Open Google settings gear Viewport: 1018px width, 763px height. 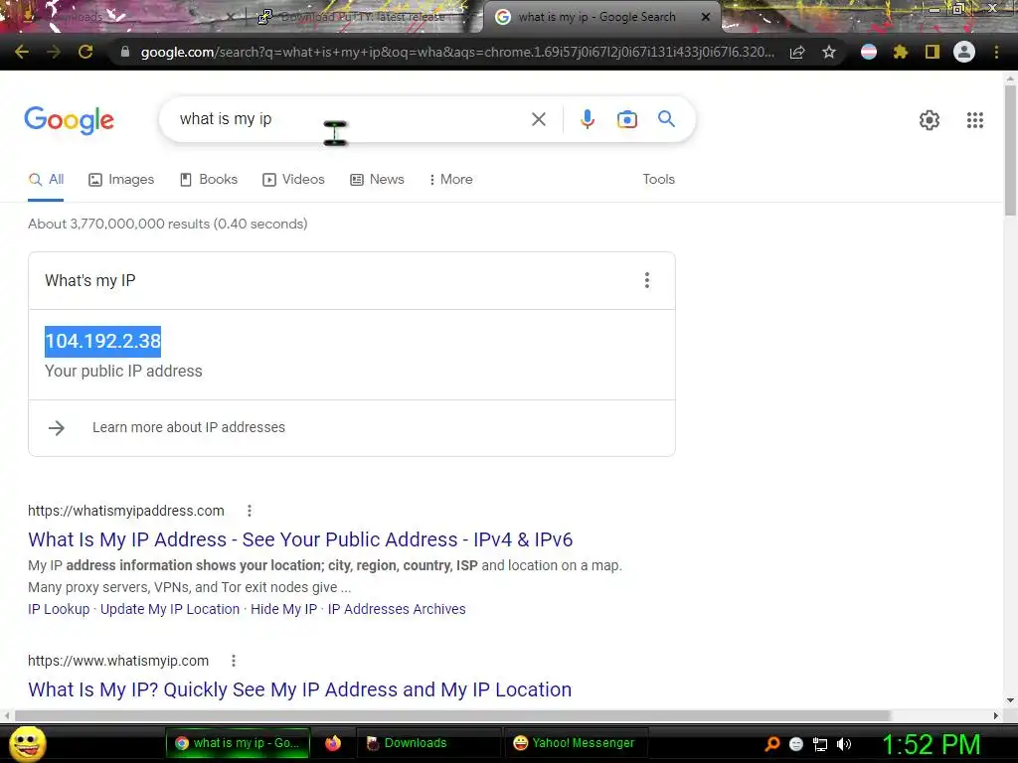[x=930, y=120]
